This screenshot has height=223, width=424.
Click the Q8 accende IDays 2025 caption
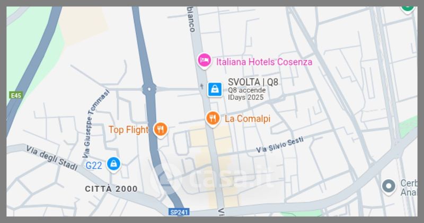coord(246,94)
